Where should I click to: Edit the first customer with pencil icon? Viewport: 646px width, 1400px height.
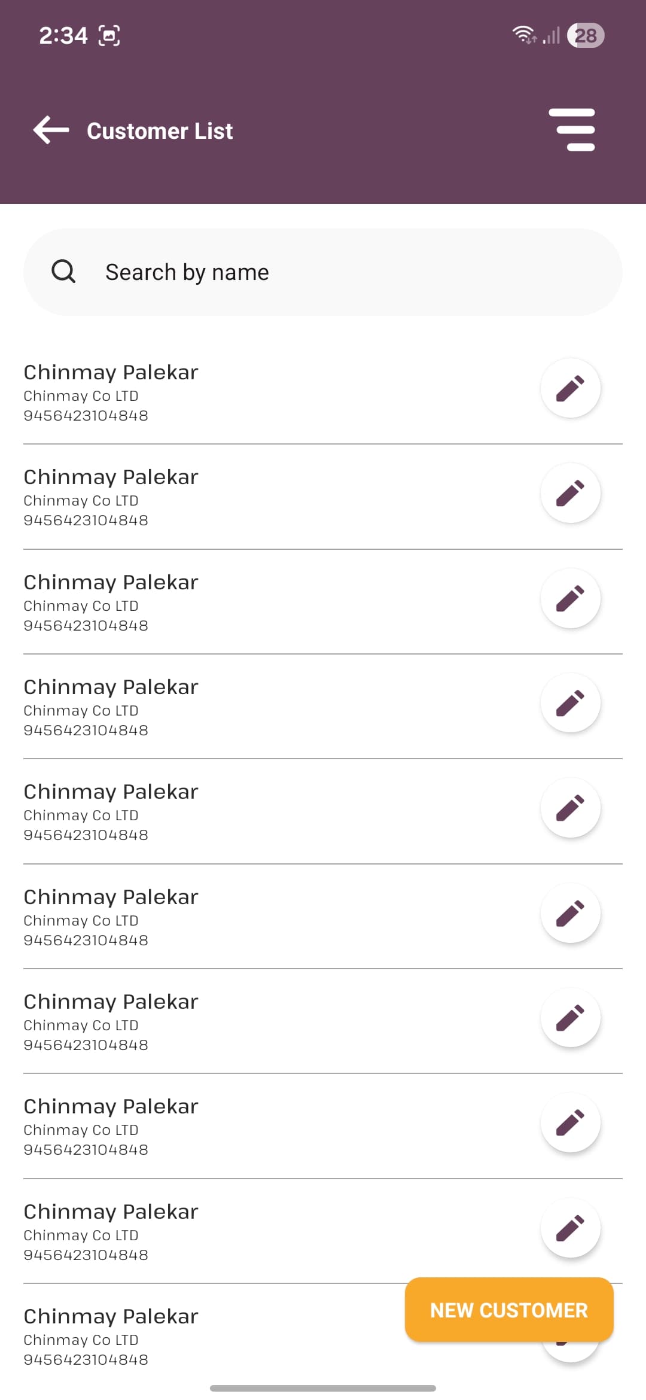[570, 388]
